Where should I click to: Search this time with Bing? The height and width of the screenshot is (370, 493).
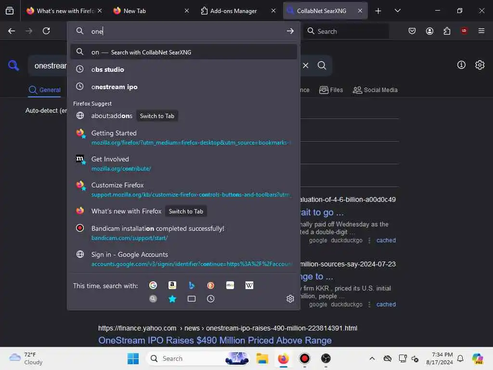click(192, 285)
